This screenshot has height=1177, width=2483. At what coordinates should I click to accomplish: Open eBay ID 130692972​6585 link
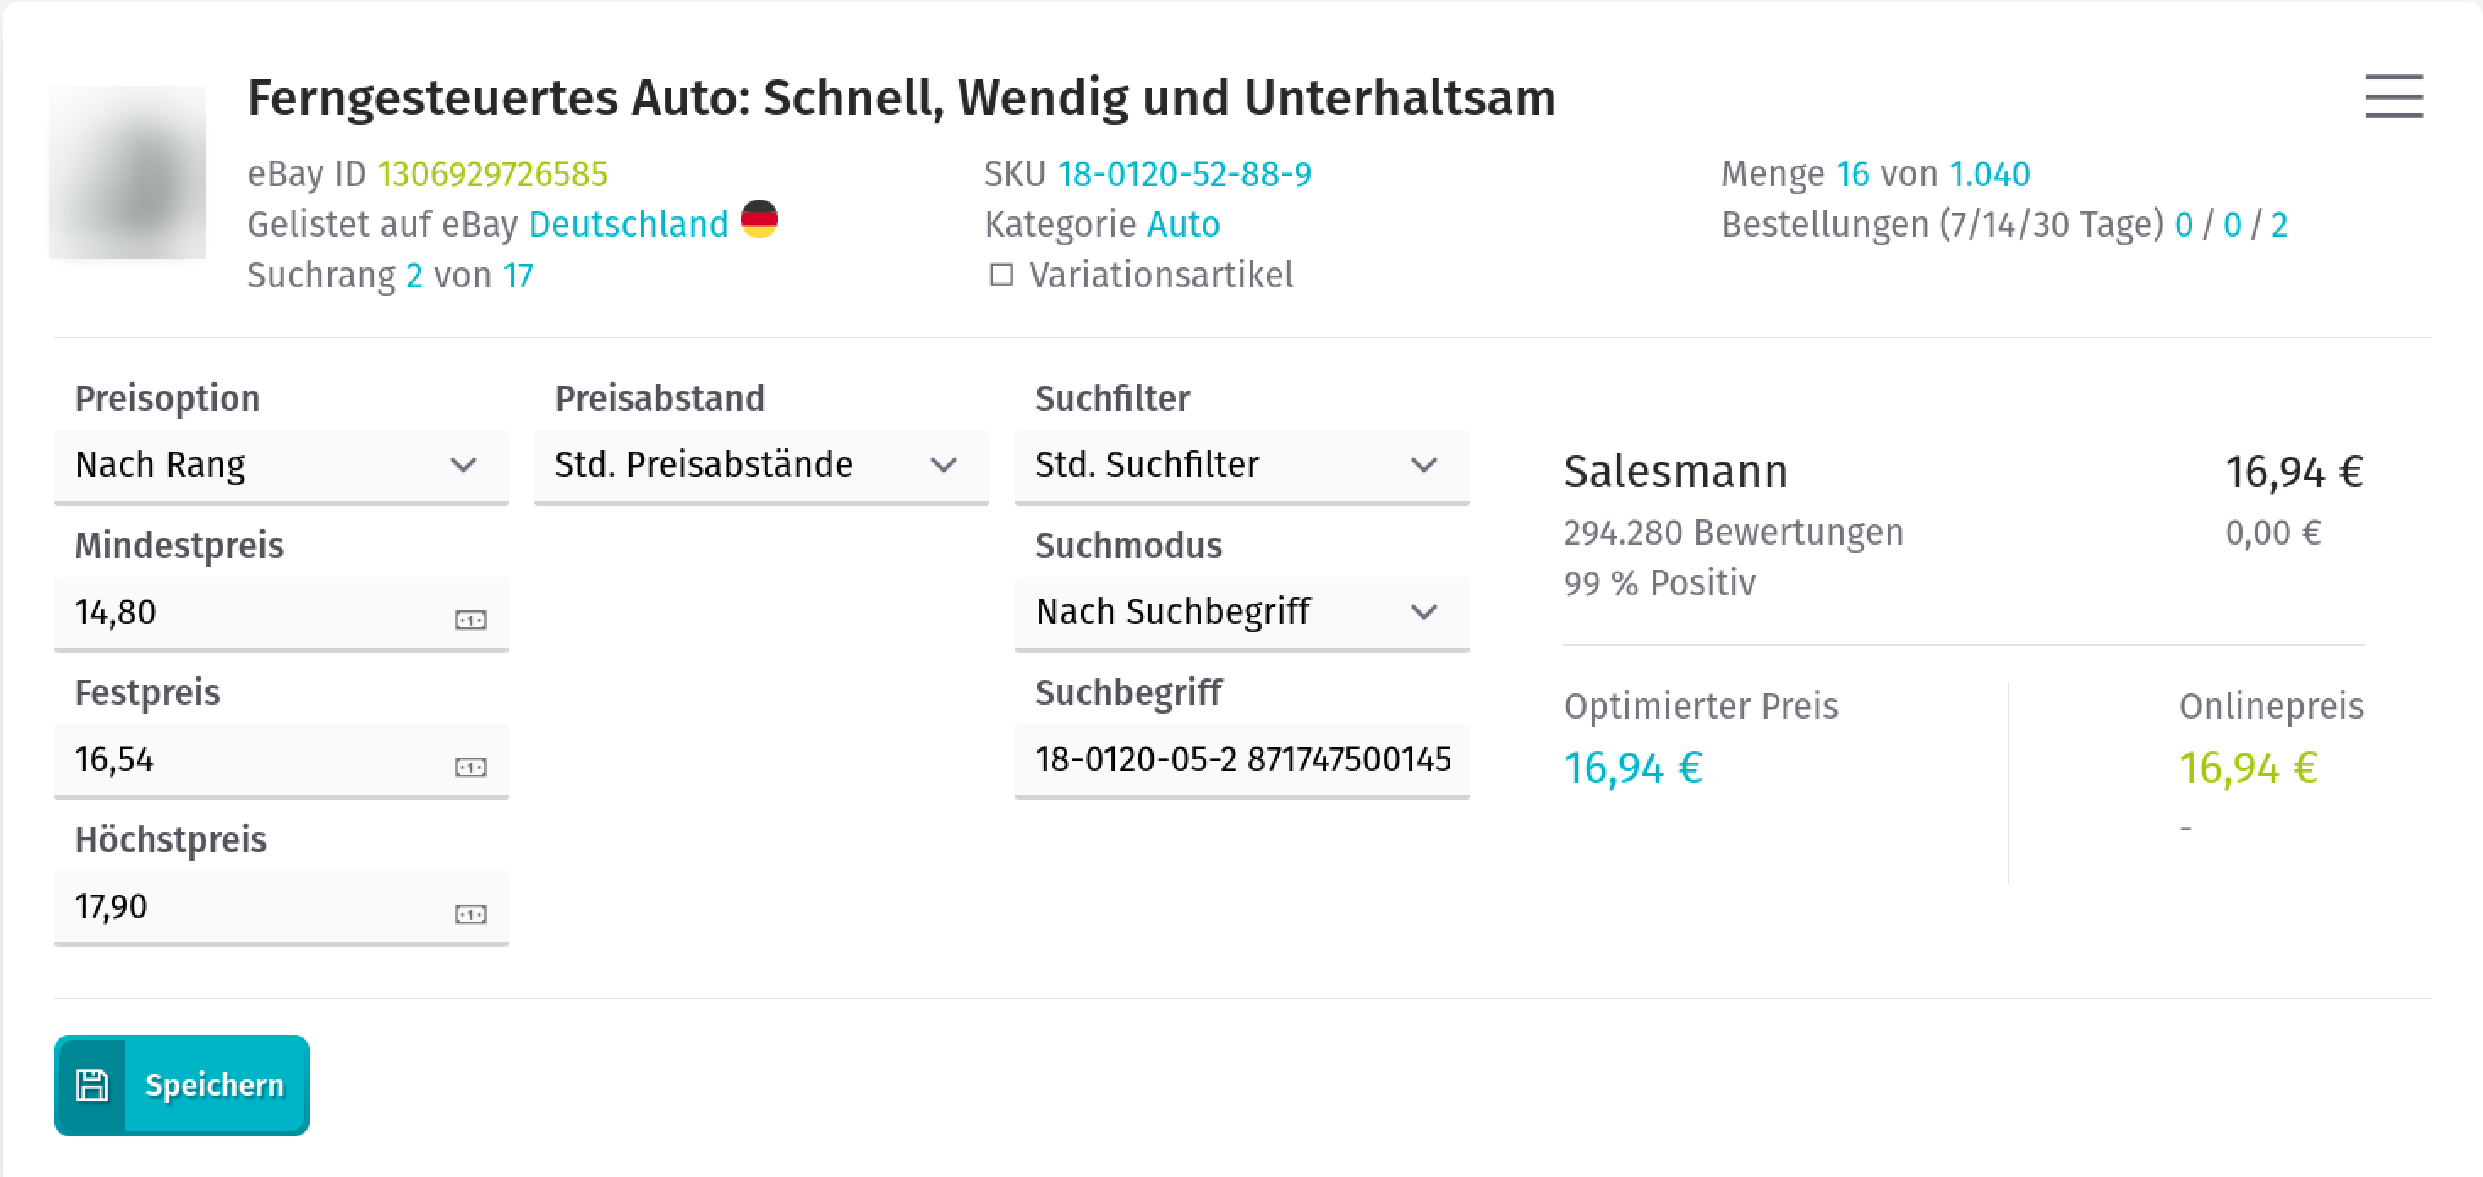coord(492,174)
